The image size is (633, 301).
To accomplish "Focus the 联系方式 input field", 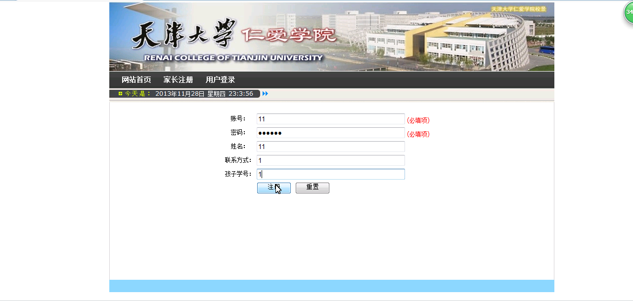I will (x=331, y=160).
